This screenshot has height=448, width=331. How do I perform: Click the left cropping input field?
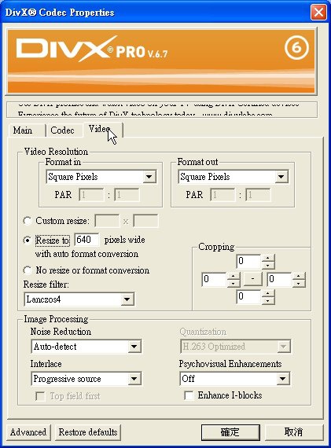tap(214, 280)
